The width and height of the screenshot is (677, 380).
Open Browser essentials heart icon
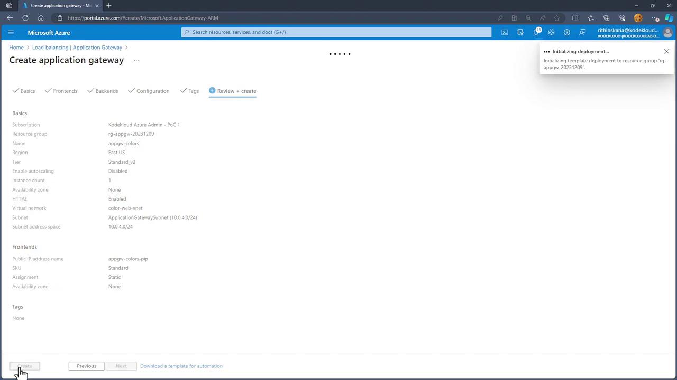tap(622, 18)
